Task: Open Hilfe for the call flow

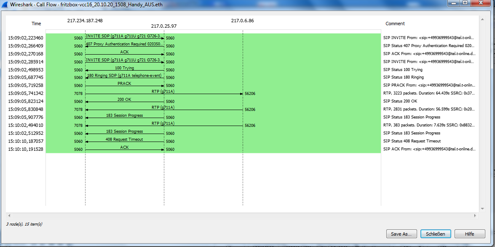Action: (470, 234)
